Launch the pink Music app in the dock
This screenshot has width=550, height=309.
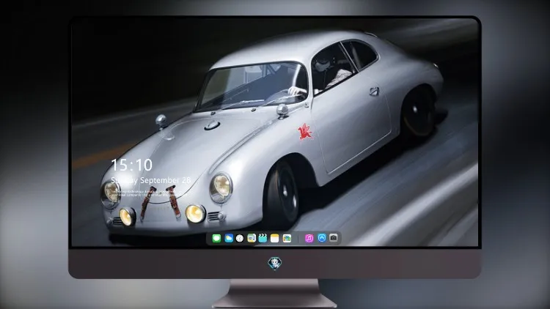coord(309,238)
